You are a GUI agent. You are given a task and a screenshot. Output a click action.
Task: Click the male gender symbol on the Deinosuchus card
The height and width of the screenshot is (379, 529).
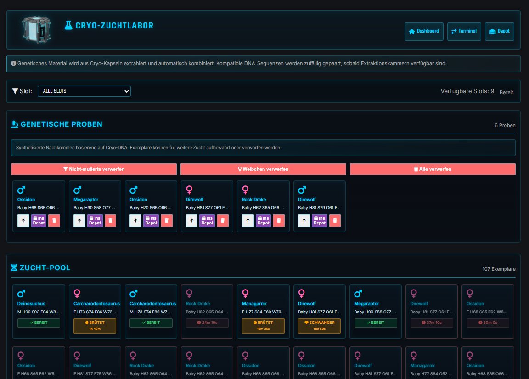pos(21,293)
